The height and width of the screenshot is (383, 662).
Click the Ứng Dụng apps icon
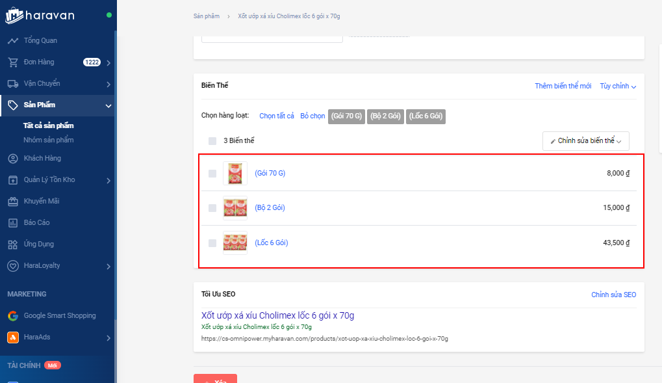12,244
